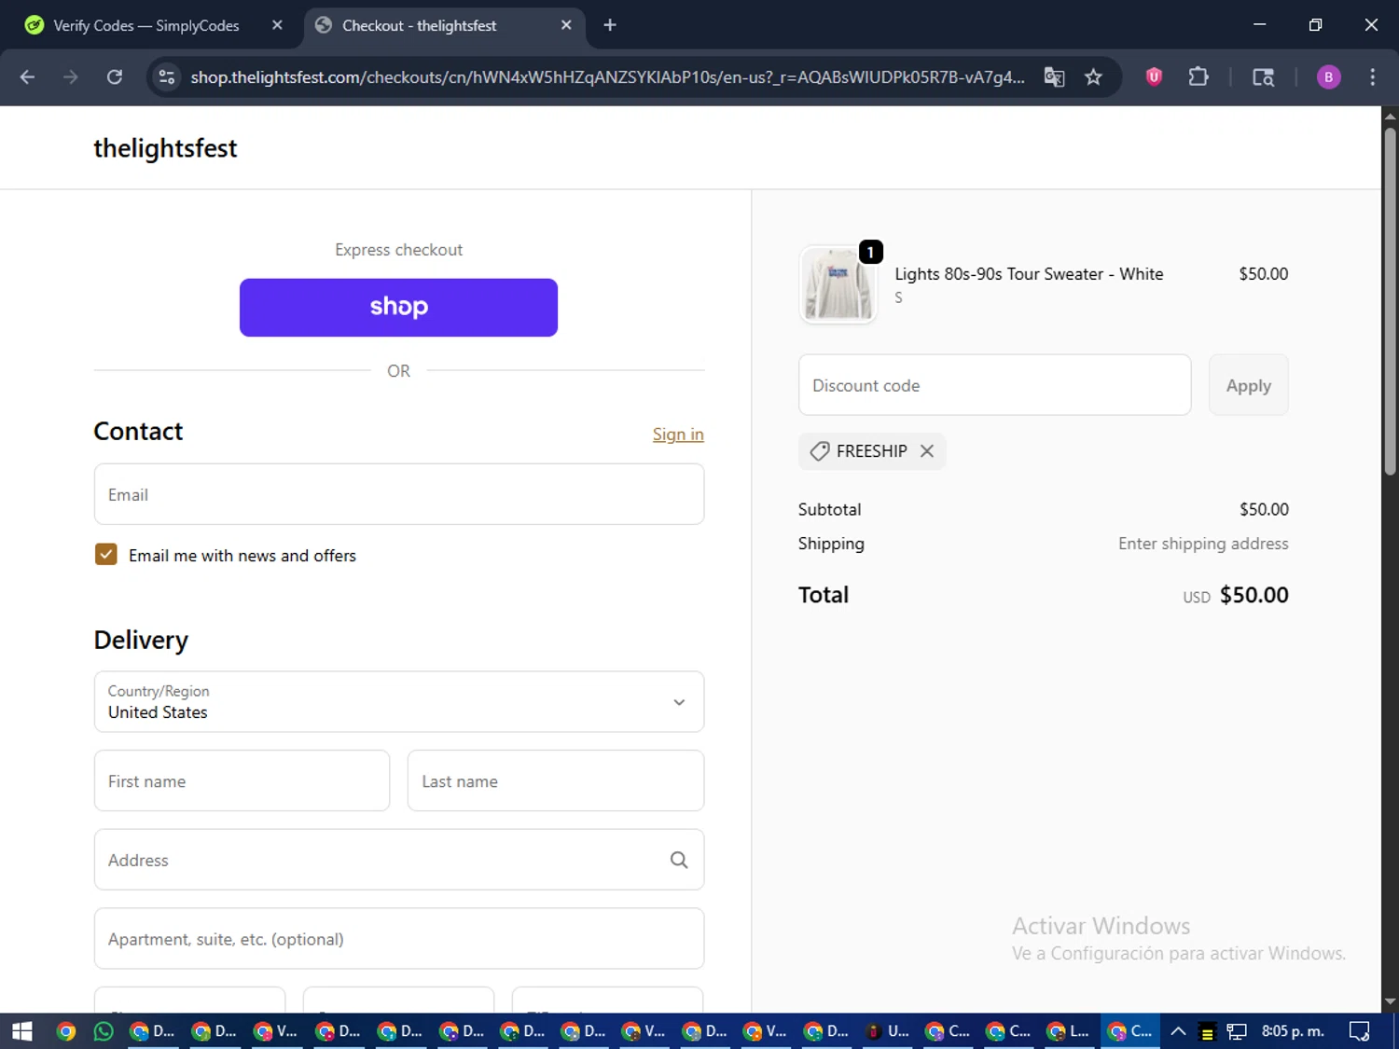Click the FREESHIP discount tag
Screen dimensions: 1399x1049
coord(871,451)
